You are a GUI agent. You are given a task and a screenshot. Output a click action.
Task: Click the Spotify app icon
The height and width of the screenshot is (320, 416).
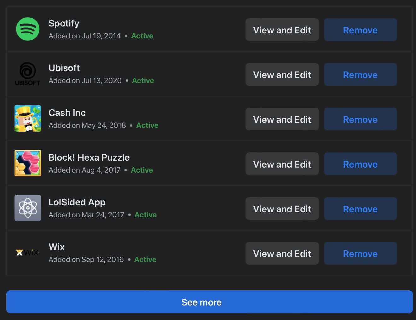28,29
